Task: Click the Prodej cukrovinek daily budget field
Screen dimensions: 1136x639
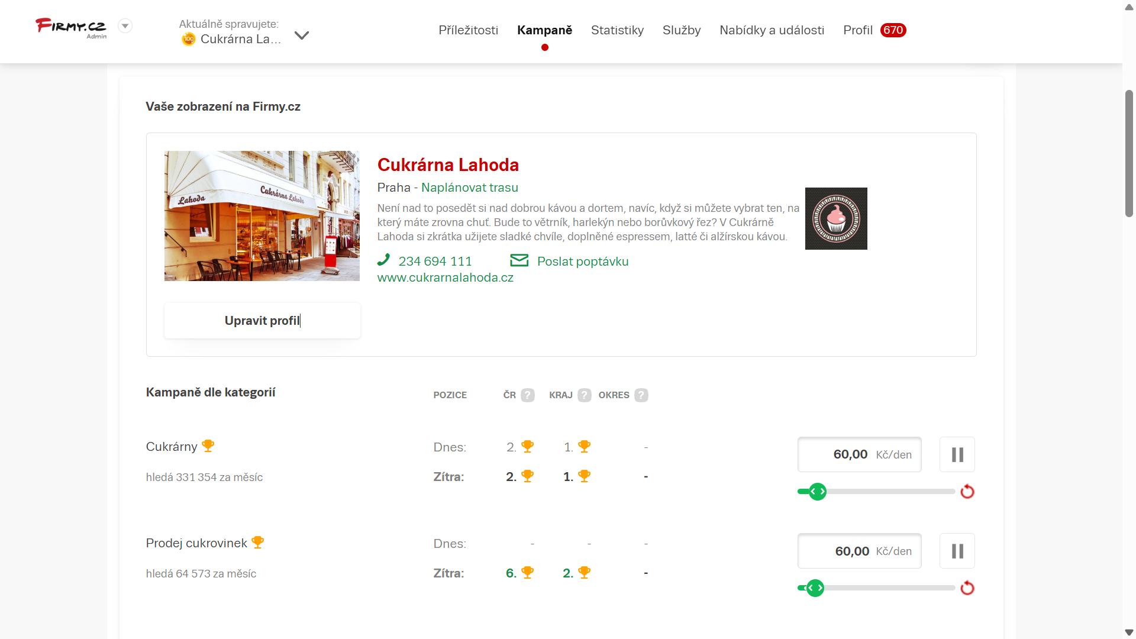Action: pyautogui.click(x=859, y=551)
